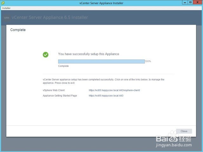Click the 100% progress label
Viewport: 203px width, 152px height.
(x=148, y=61)
